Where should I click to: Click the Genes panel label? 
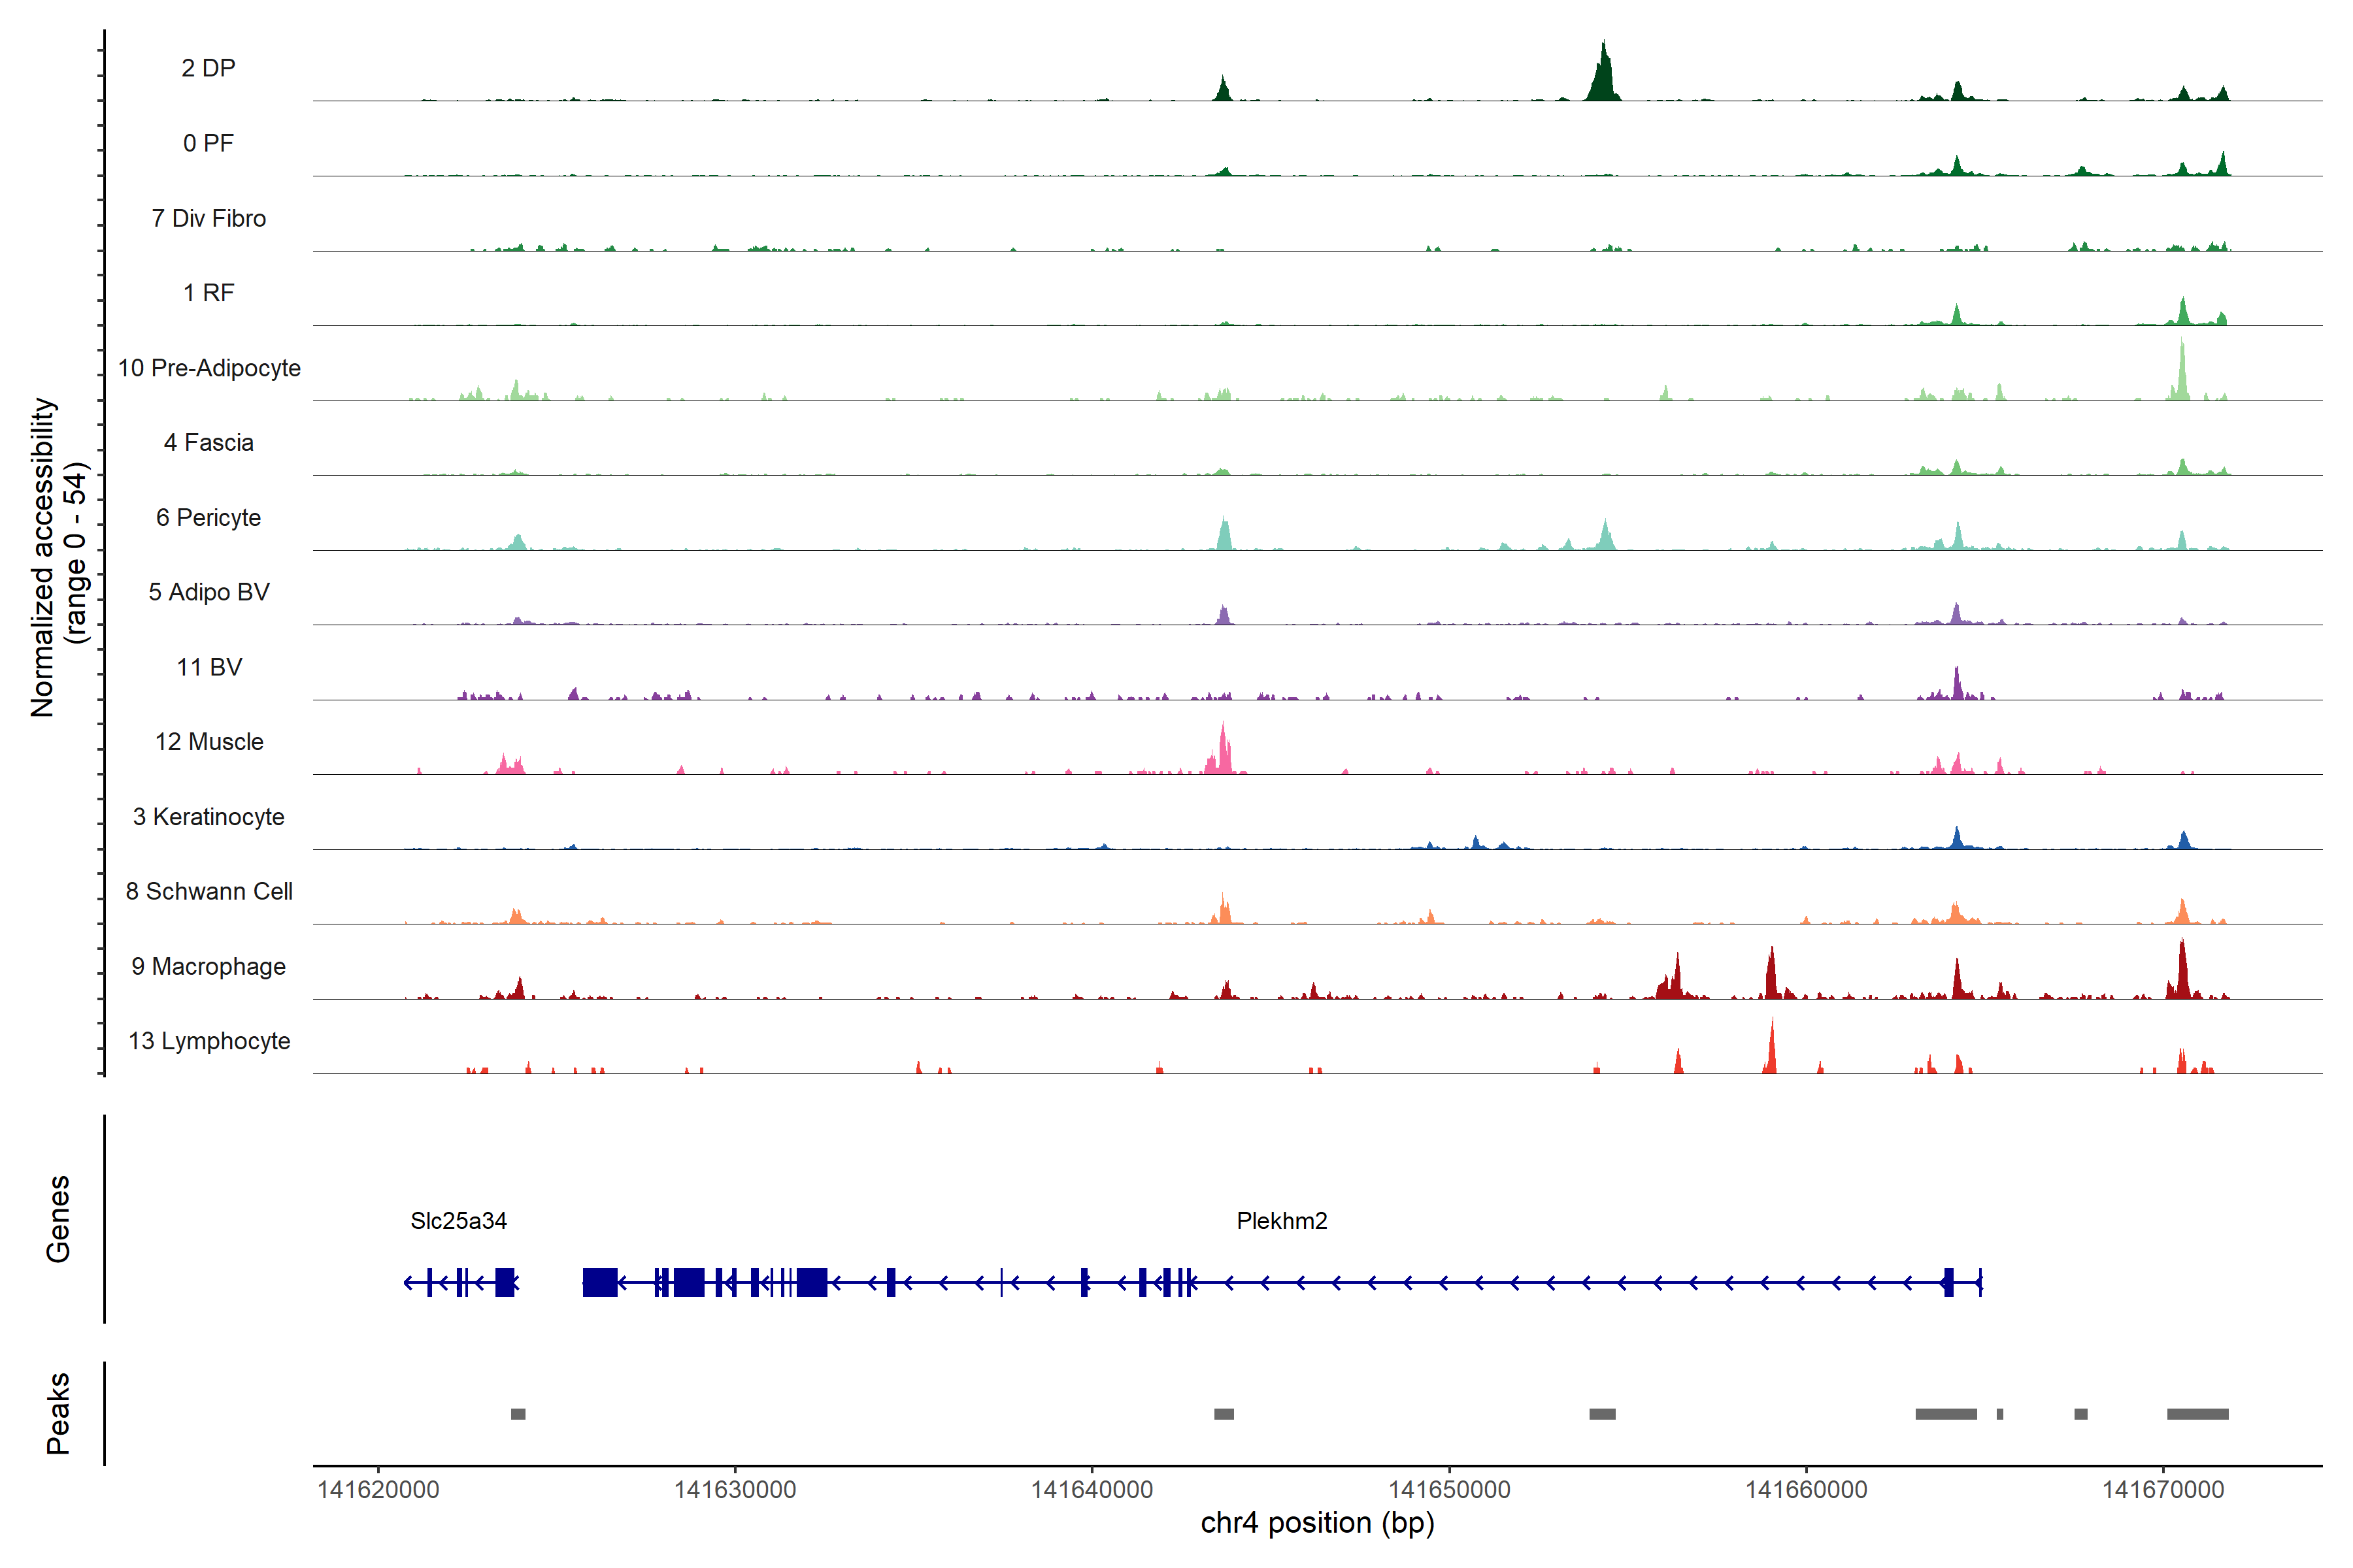point(58,1218)
